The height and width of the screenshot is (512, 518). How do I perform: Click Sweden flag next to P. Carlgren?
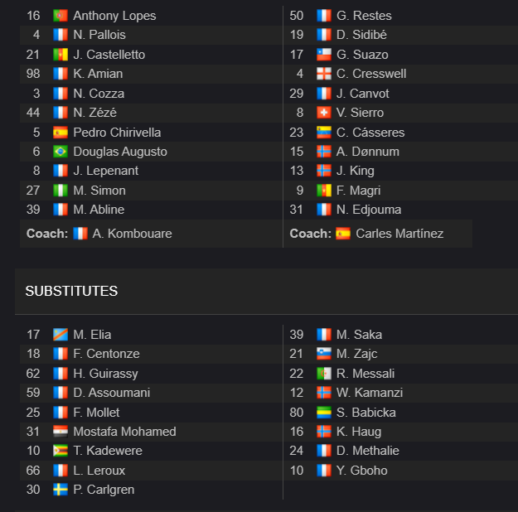click(61, 490)
